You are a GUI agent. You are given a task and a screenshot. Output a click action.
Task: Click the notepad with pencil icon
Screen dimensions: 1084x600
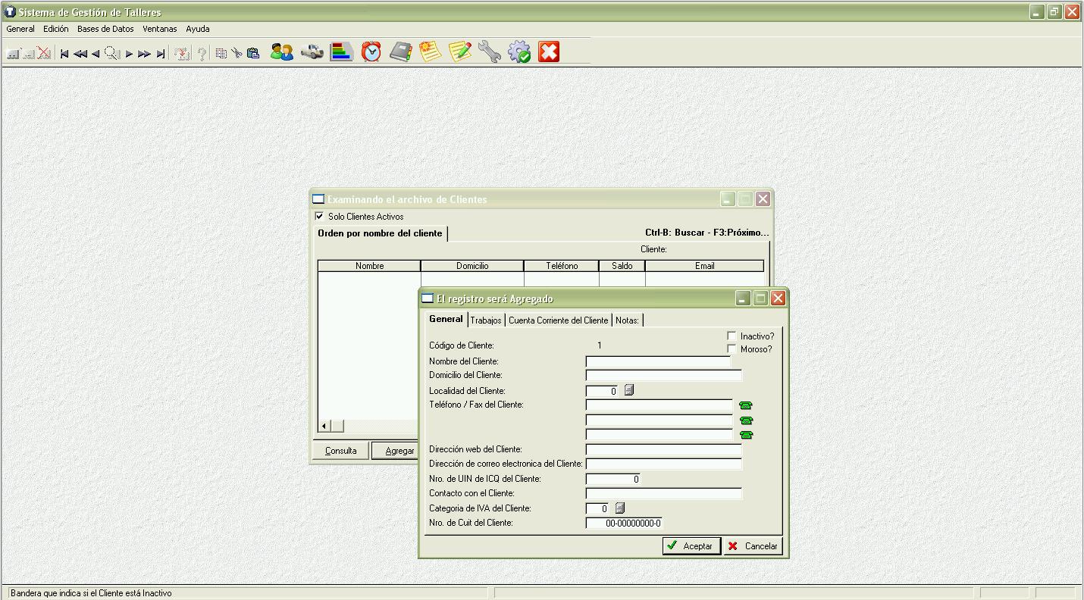pyautogui.click(x=460, y=52)
